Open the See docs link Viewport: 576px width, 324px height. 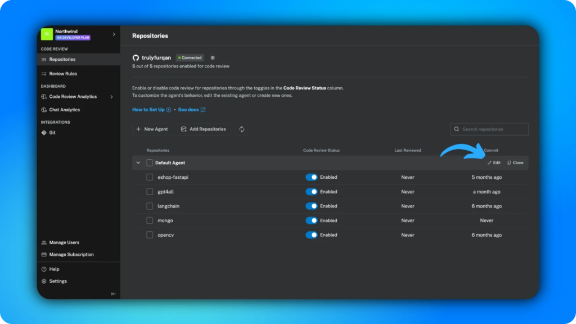191,110
